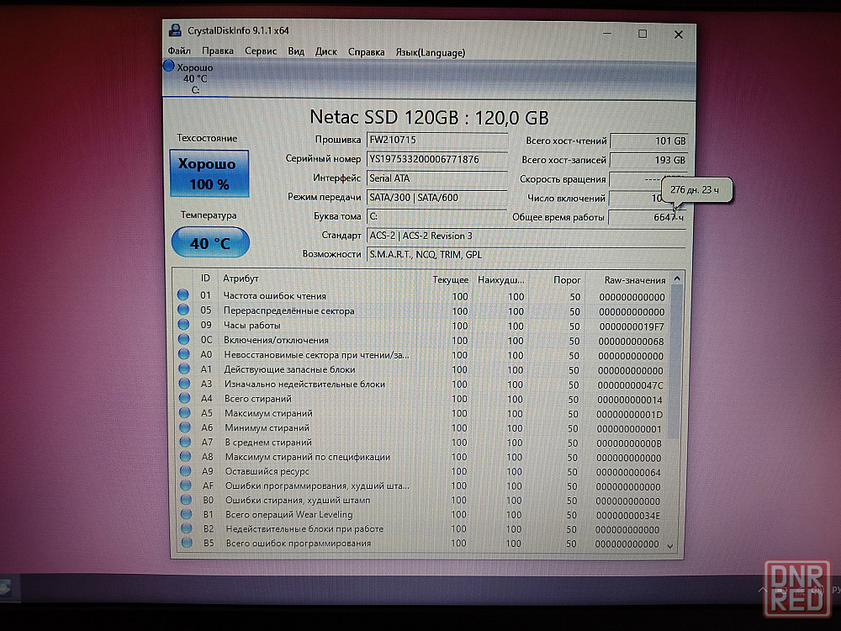Click the status circle for attribute A7
The image size is (841, 631).
tap(186, 442)
